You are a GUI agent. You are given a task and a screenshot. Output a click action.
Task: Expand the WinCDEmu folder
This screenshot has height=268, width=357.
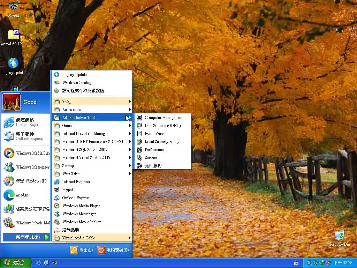click(x=92, y=174)
